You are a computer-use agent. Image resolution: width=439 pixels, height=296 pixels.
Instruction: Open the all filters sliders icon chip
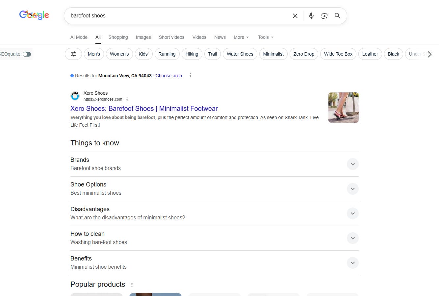[x=73, y=54]
